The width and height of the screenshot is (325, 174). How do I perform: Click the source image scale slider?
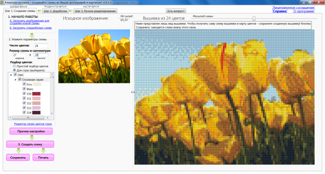(124, 19)
